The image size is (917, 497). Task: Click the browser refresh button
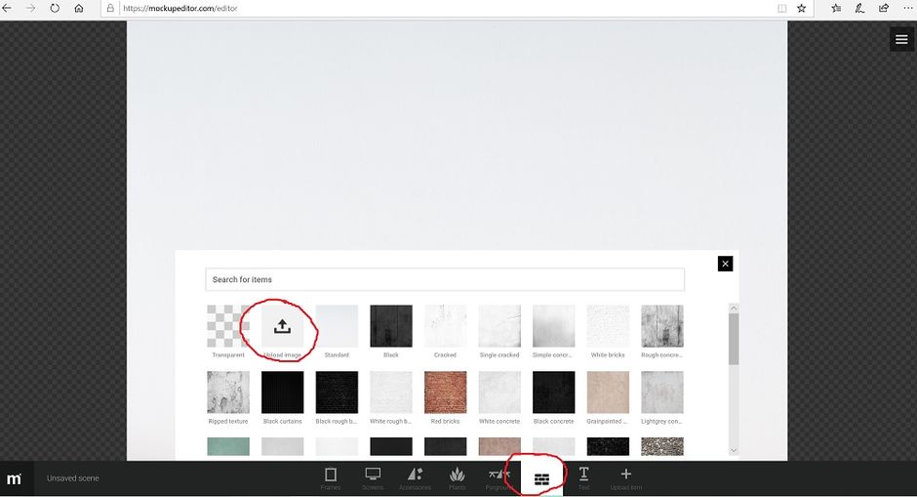coord(55,8)
